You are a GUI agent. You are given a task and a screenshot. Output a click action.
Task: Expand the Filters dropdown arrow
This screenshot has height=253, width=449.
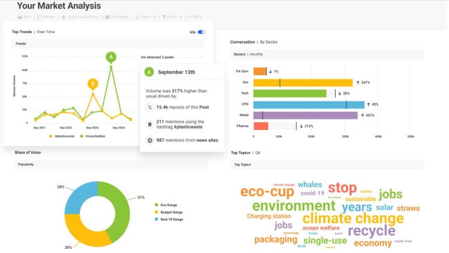(x=181, y=17)
